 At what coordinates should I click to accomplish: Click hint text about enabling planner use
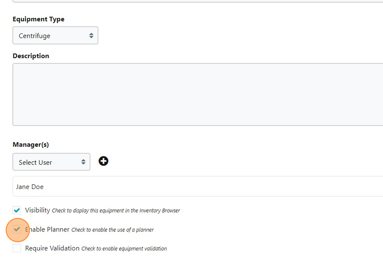pos(113,230)
